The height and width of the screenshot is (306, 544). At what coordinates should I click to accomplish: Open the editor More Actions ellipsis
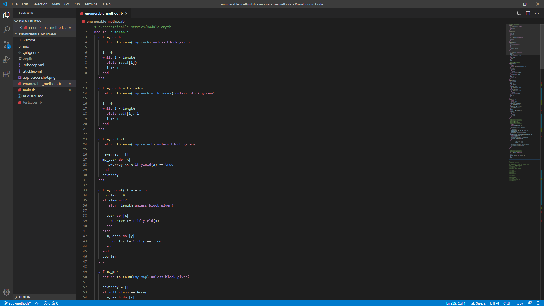tap(537, 13)
